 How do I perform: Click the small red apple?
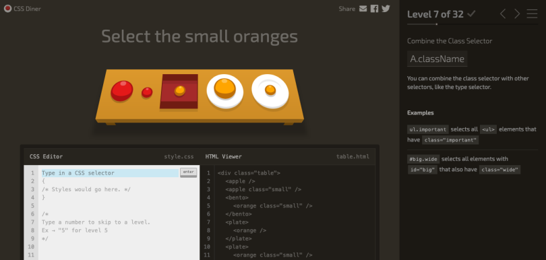pyautogui.click(x=147, y=92)
